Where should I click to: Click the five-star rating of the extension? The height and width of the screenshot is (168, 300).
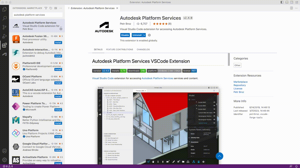click(160, 24)
